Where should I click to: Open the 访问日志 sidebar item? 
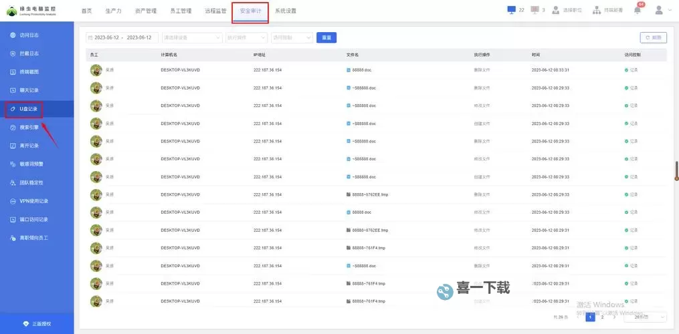pyautogui.click(x=29, y=35)
